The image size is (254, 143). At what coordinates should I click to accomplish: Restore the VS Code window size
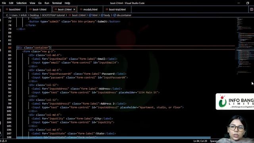click(248, 3)
